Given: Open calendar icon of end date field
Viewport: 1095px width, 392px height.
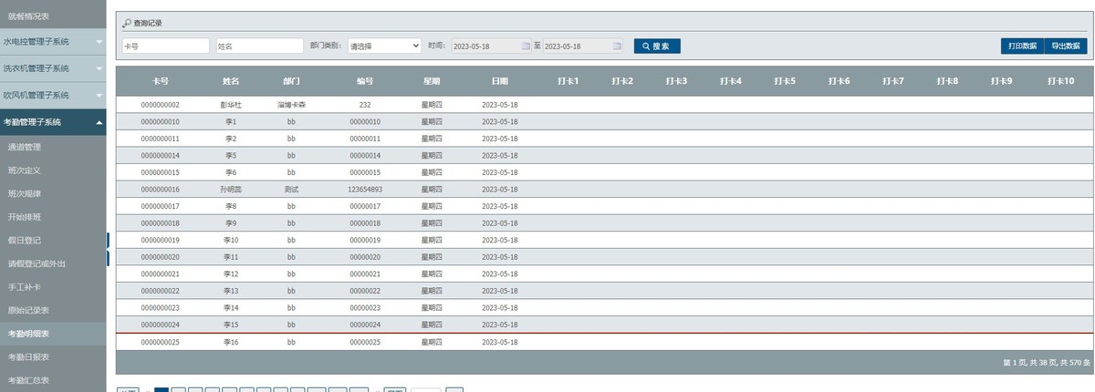Looking at the screenshot, I should point(618,46).
